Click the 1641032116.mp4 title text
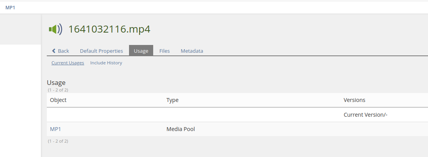This screenshot has height=157, width=428. pos(109,29)
